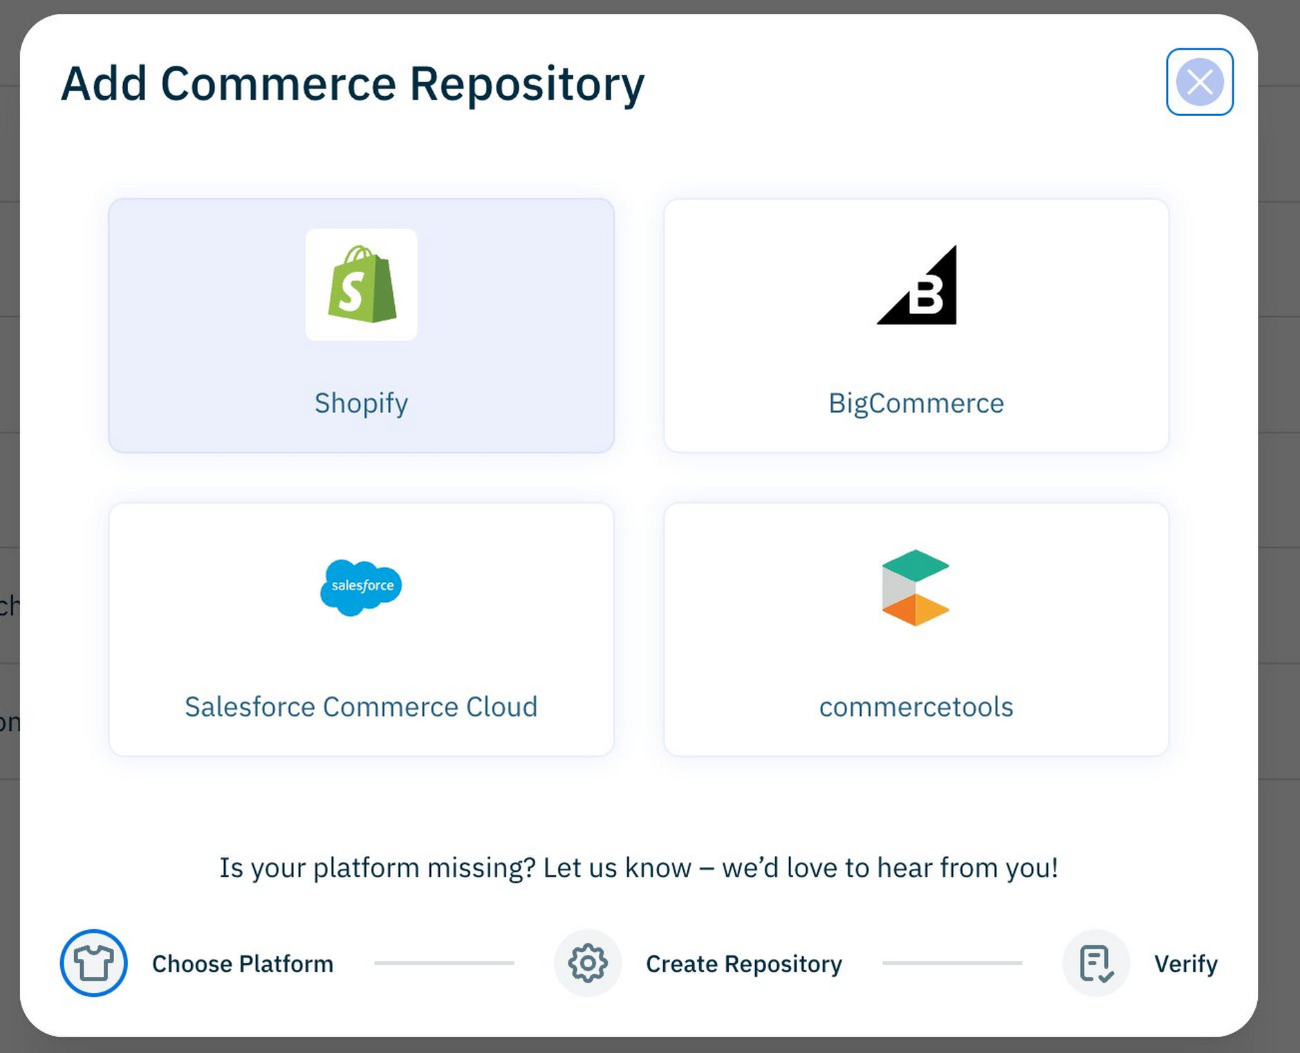Click the Salesforce cloud logo
The height and width of the screenshot is (1053, 1300).
(361, 587)
